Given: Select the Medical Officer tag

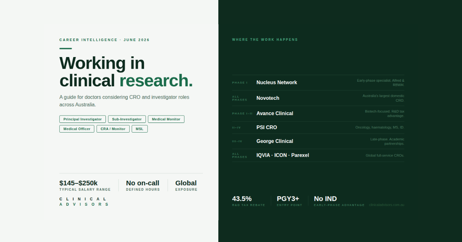Looking at the screenshot, I should coord(77,129).
